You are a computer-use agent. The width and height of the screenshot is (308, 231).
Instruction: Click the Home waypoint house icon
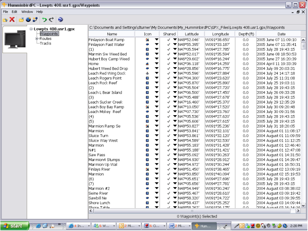pyautogui.click(x=147, y=64)
